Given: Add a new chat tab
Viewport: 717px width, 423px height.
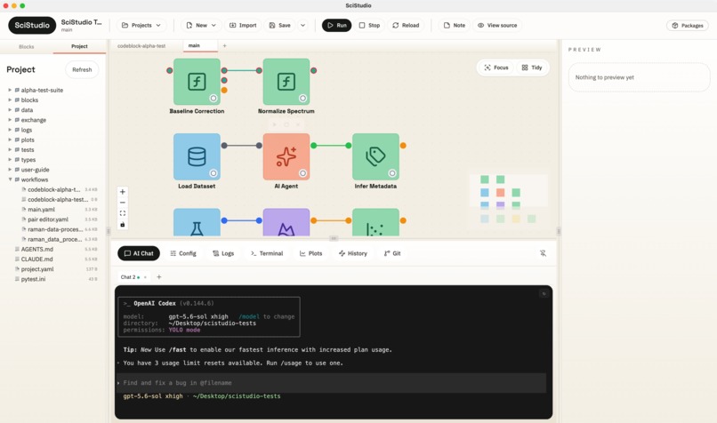Looking at the screenshot, I should tap(159, 277).
